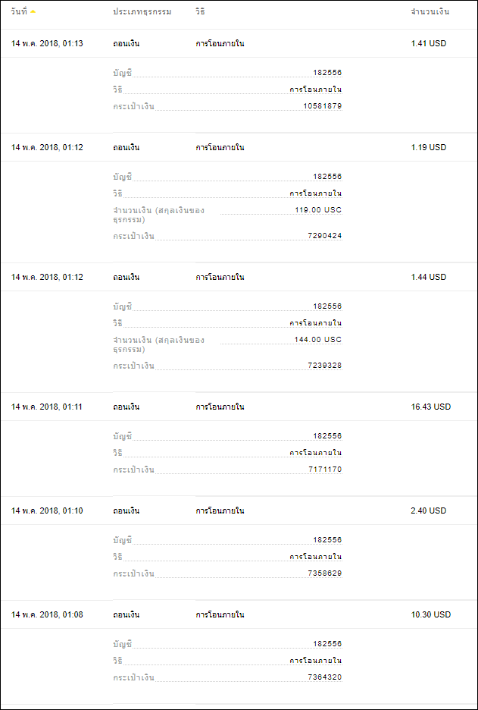Viewport: 478px width, 710px height.
Task: Click the 144.00 USC amount value
Action: coord(318,340)
